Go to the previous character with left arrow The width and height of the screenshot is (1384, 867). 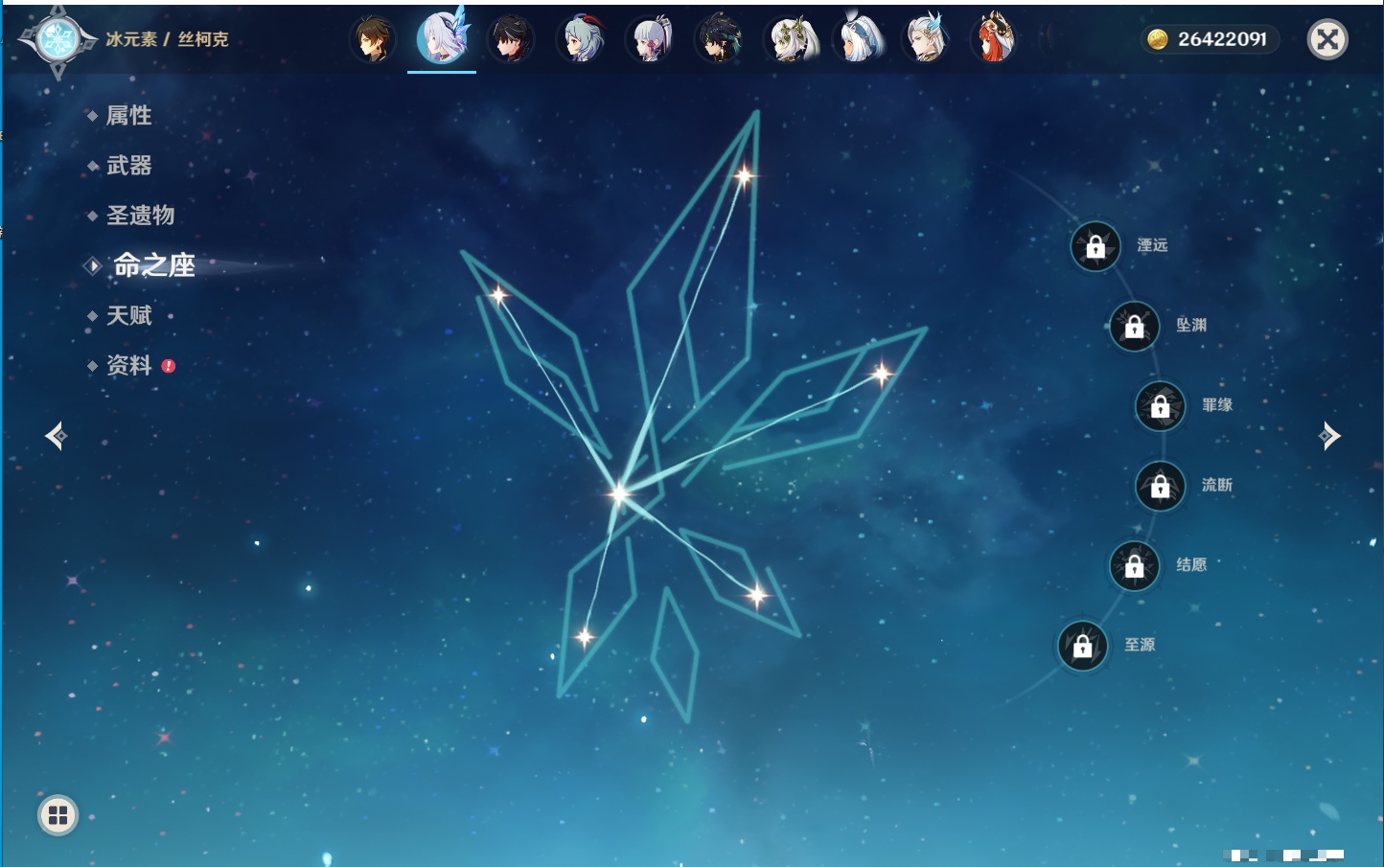point(56,436)
